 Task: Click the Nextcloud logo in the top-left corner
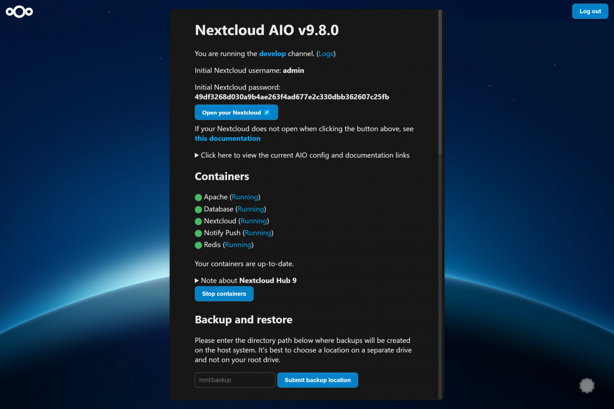click(x=19, y=12)
